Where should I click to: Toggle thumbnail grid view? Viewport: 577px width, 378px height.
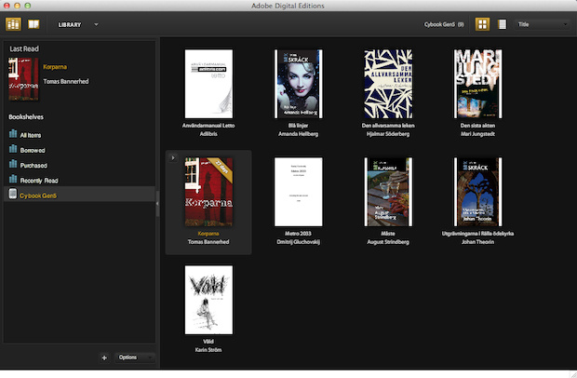(484, 23)
